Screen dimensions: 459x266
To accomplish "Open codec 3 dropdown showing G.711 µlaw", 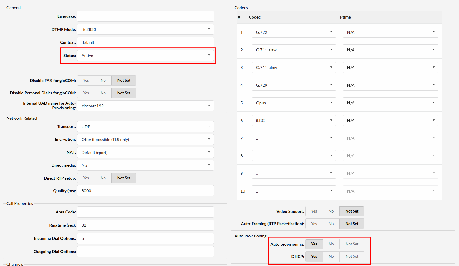I will click(294, 68).
